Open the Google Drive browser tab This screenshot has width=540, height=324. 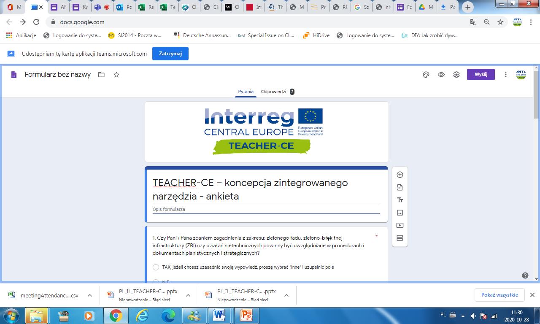[426, 7]
